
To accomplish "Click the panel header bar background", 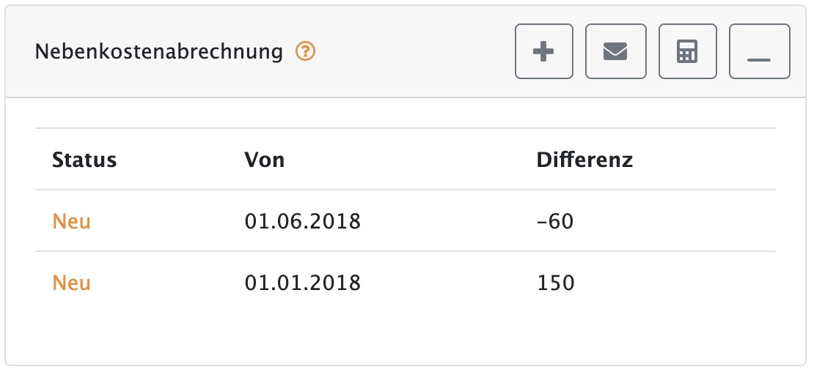I will 405,51.
